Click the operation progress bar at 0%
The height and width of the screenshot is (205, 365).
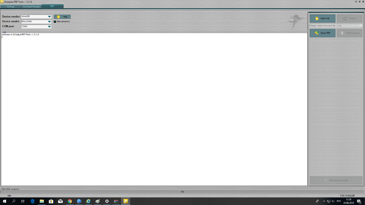click(182, 192)
